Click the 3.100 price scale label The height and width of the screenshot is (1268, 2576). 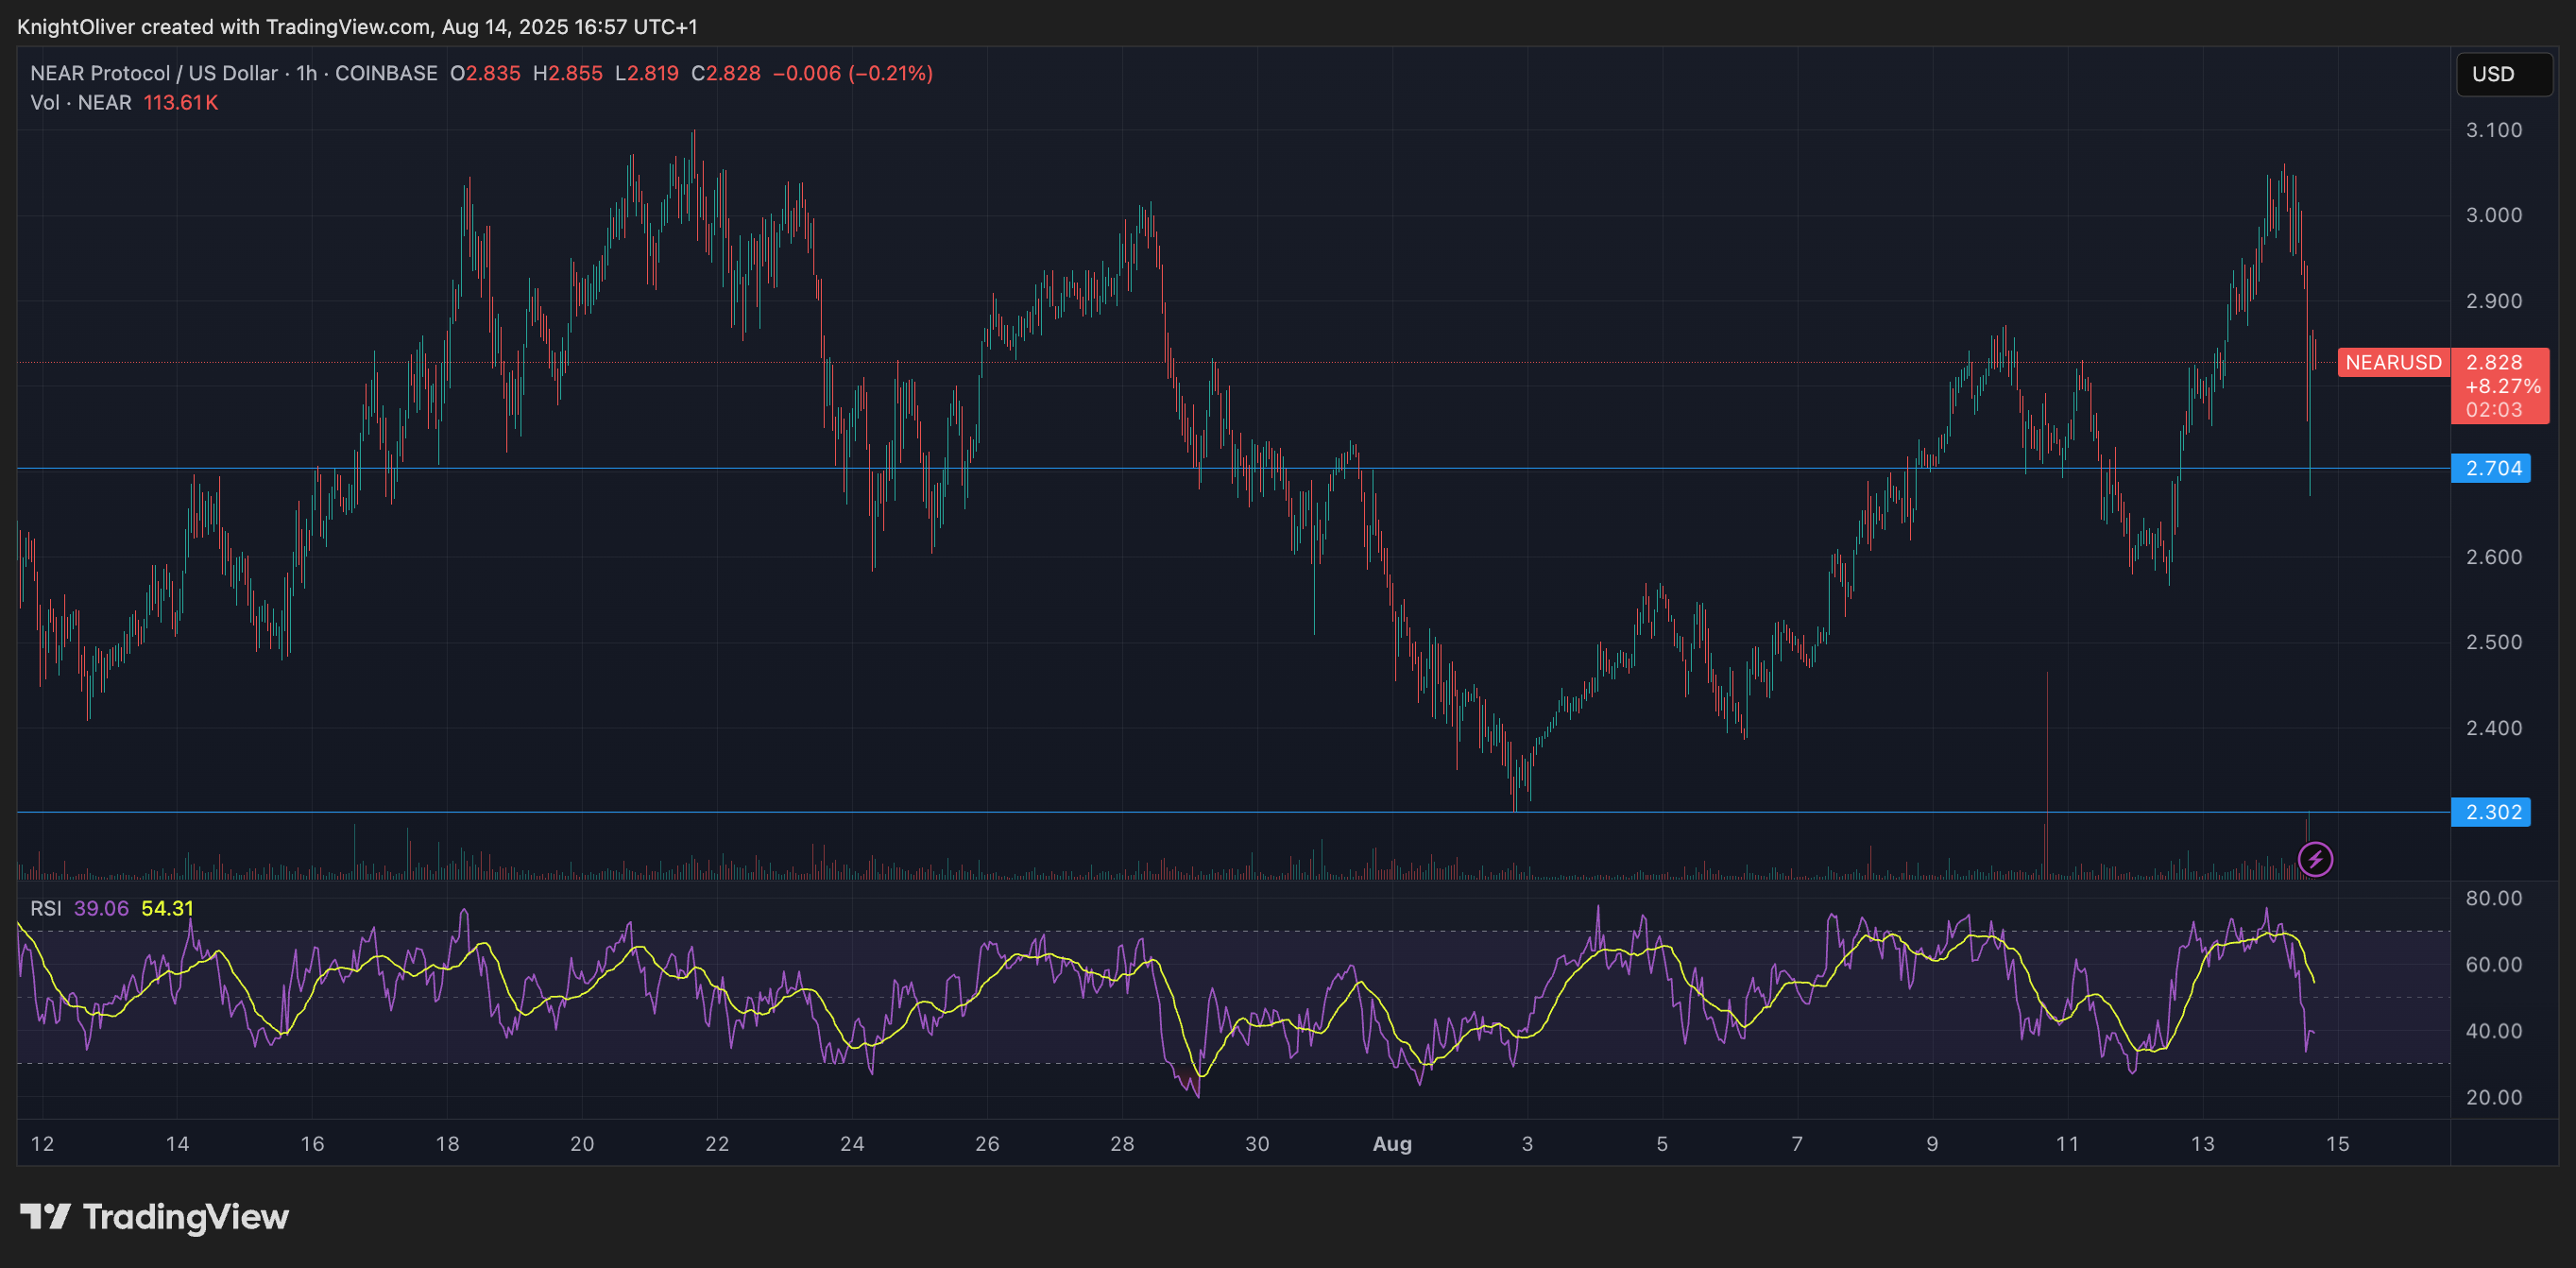coord(2493,130)
